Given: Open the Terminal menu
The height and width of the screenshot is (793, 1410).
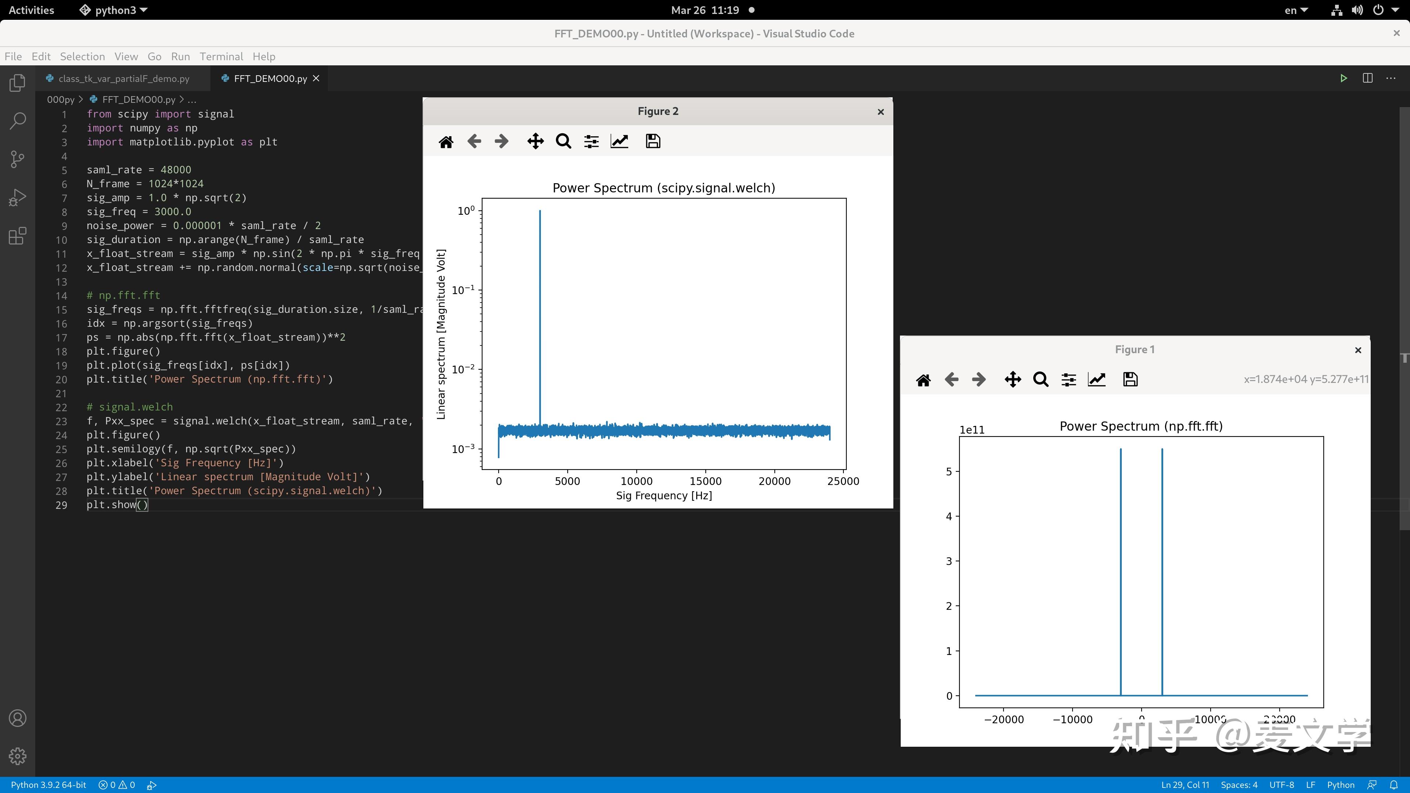Looking at the screenshot, I should click(x=221, y=57).
